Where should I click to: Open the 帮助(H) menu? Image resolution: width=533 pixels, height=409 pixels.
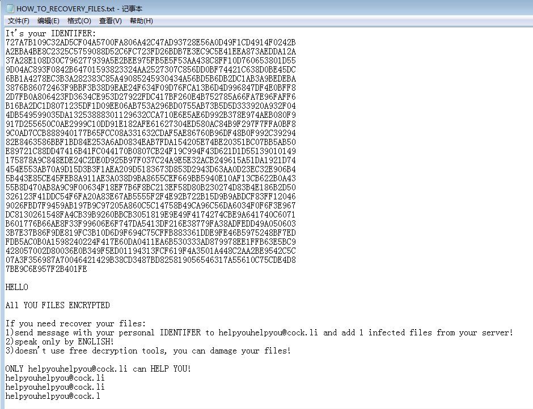coord(141,21)
